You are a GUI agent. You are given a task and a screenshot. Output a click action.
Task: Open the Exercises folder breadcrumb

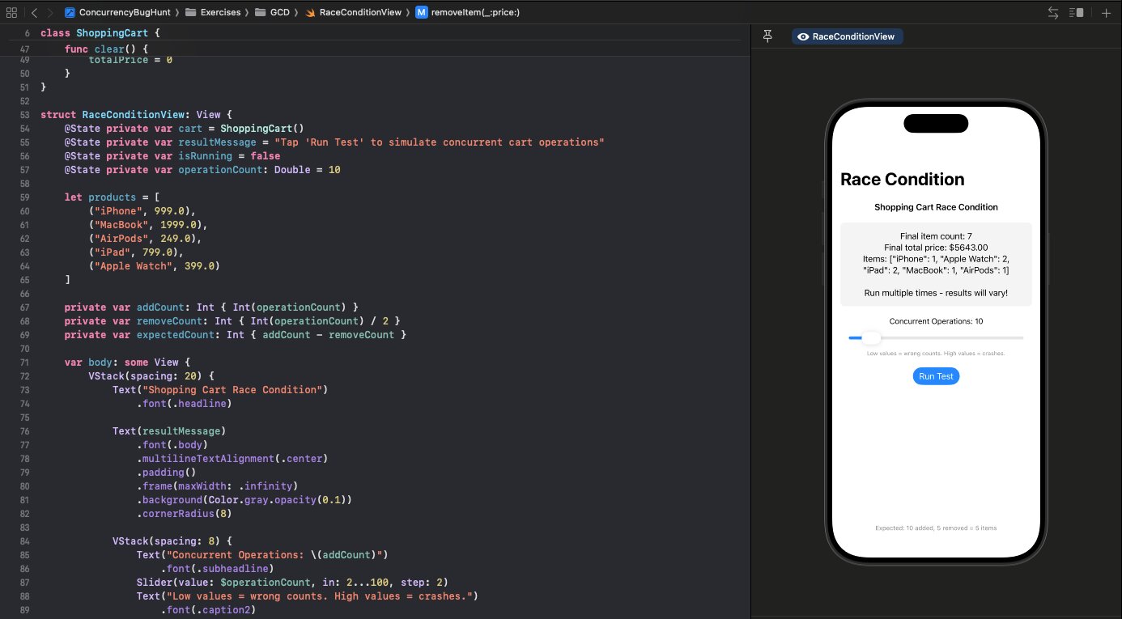(219, 13)
